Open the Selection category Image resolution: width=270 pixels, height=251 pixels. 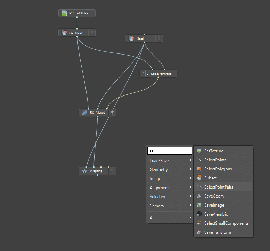tap(170, 196)
